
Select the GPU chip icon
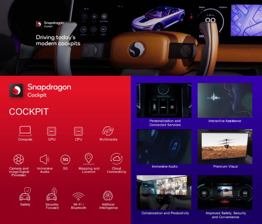coord(52,131)
